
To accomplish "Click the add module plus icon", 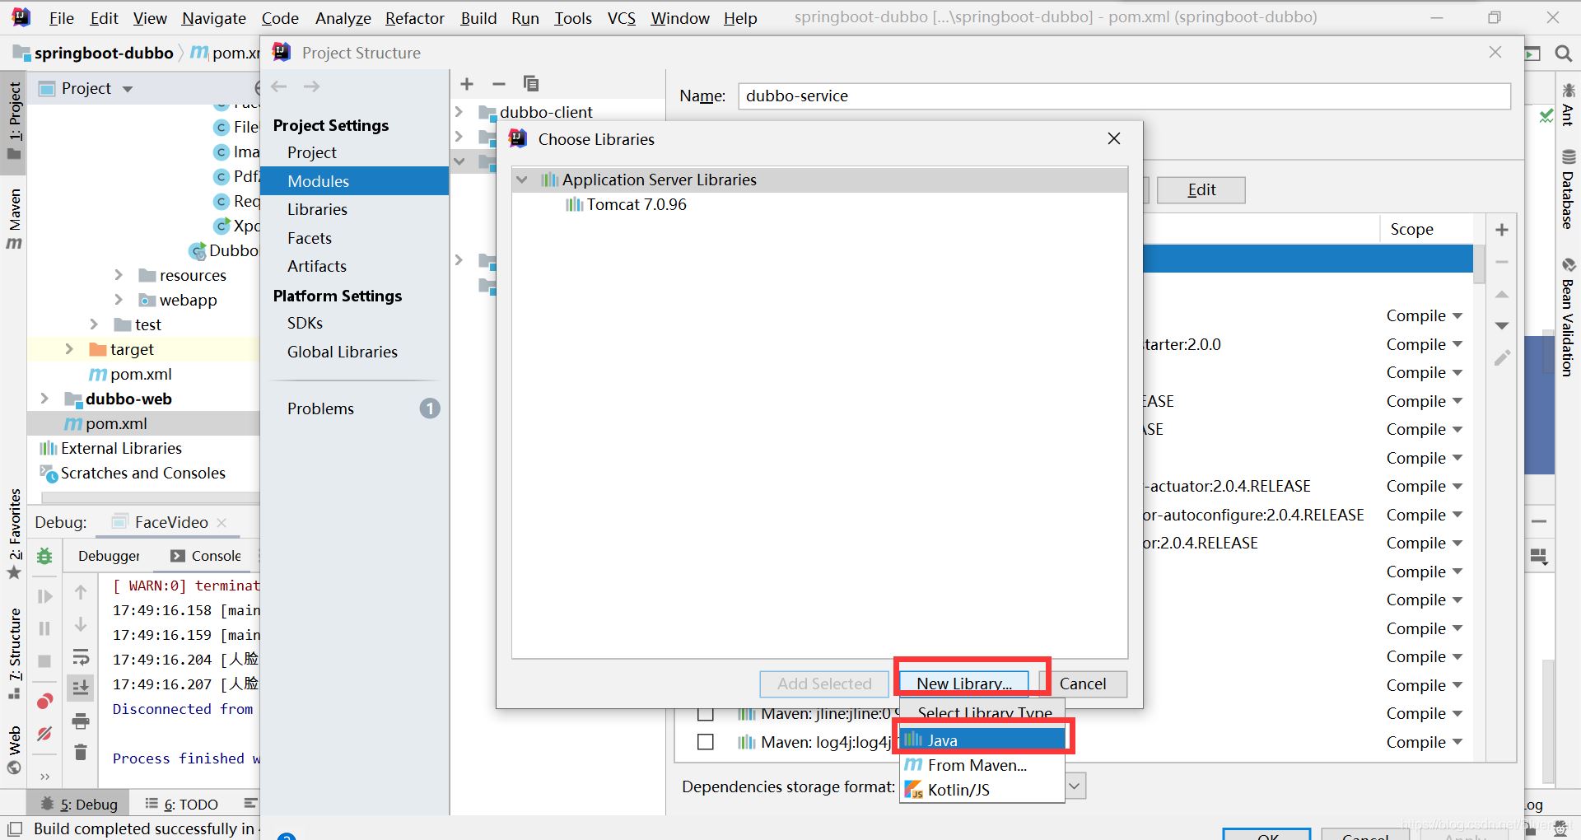I will point(467,84).
